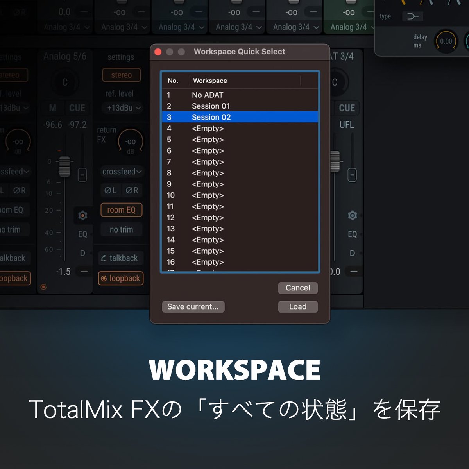The width and height of the screenshot is (469, 469).
Task: Select empty workspace slot number 5
Action: coord(240,140)
